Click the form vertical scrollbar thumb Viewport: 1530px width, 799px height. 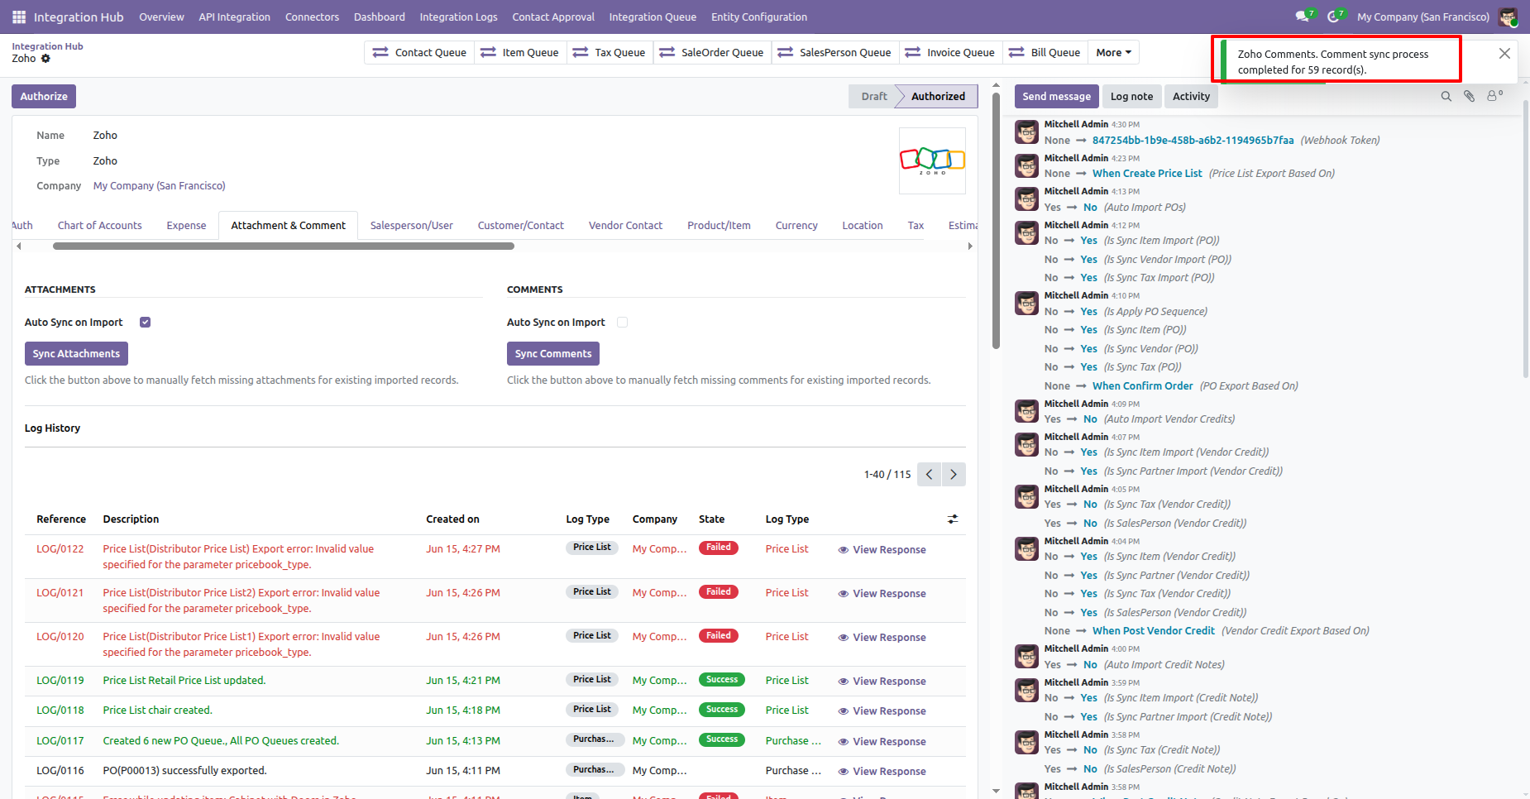996,219
